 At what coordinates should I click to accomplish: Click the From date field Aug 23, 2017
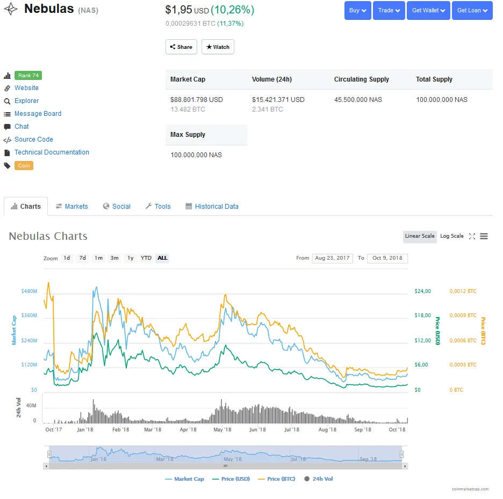332,258
